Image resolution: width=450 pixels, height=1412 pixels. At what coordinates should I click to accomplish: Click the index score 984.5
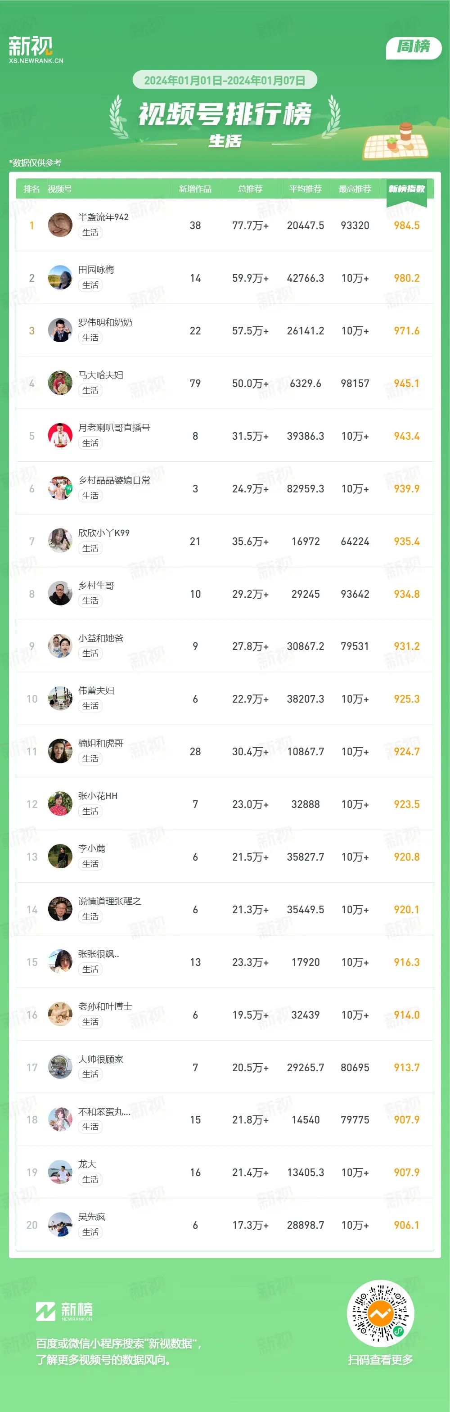coord(407,226)
